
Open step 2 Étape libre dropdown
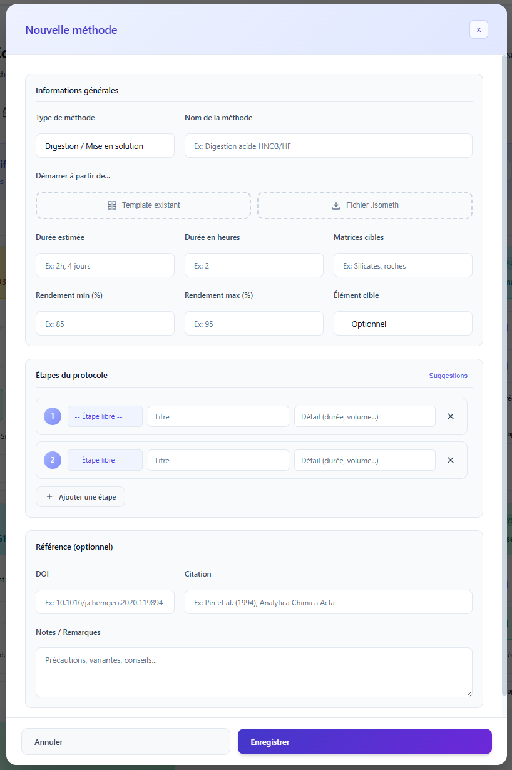[x=105, y=460]
